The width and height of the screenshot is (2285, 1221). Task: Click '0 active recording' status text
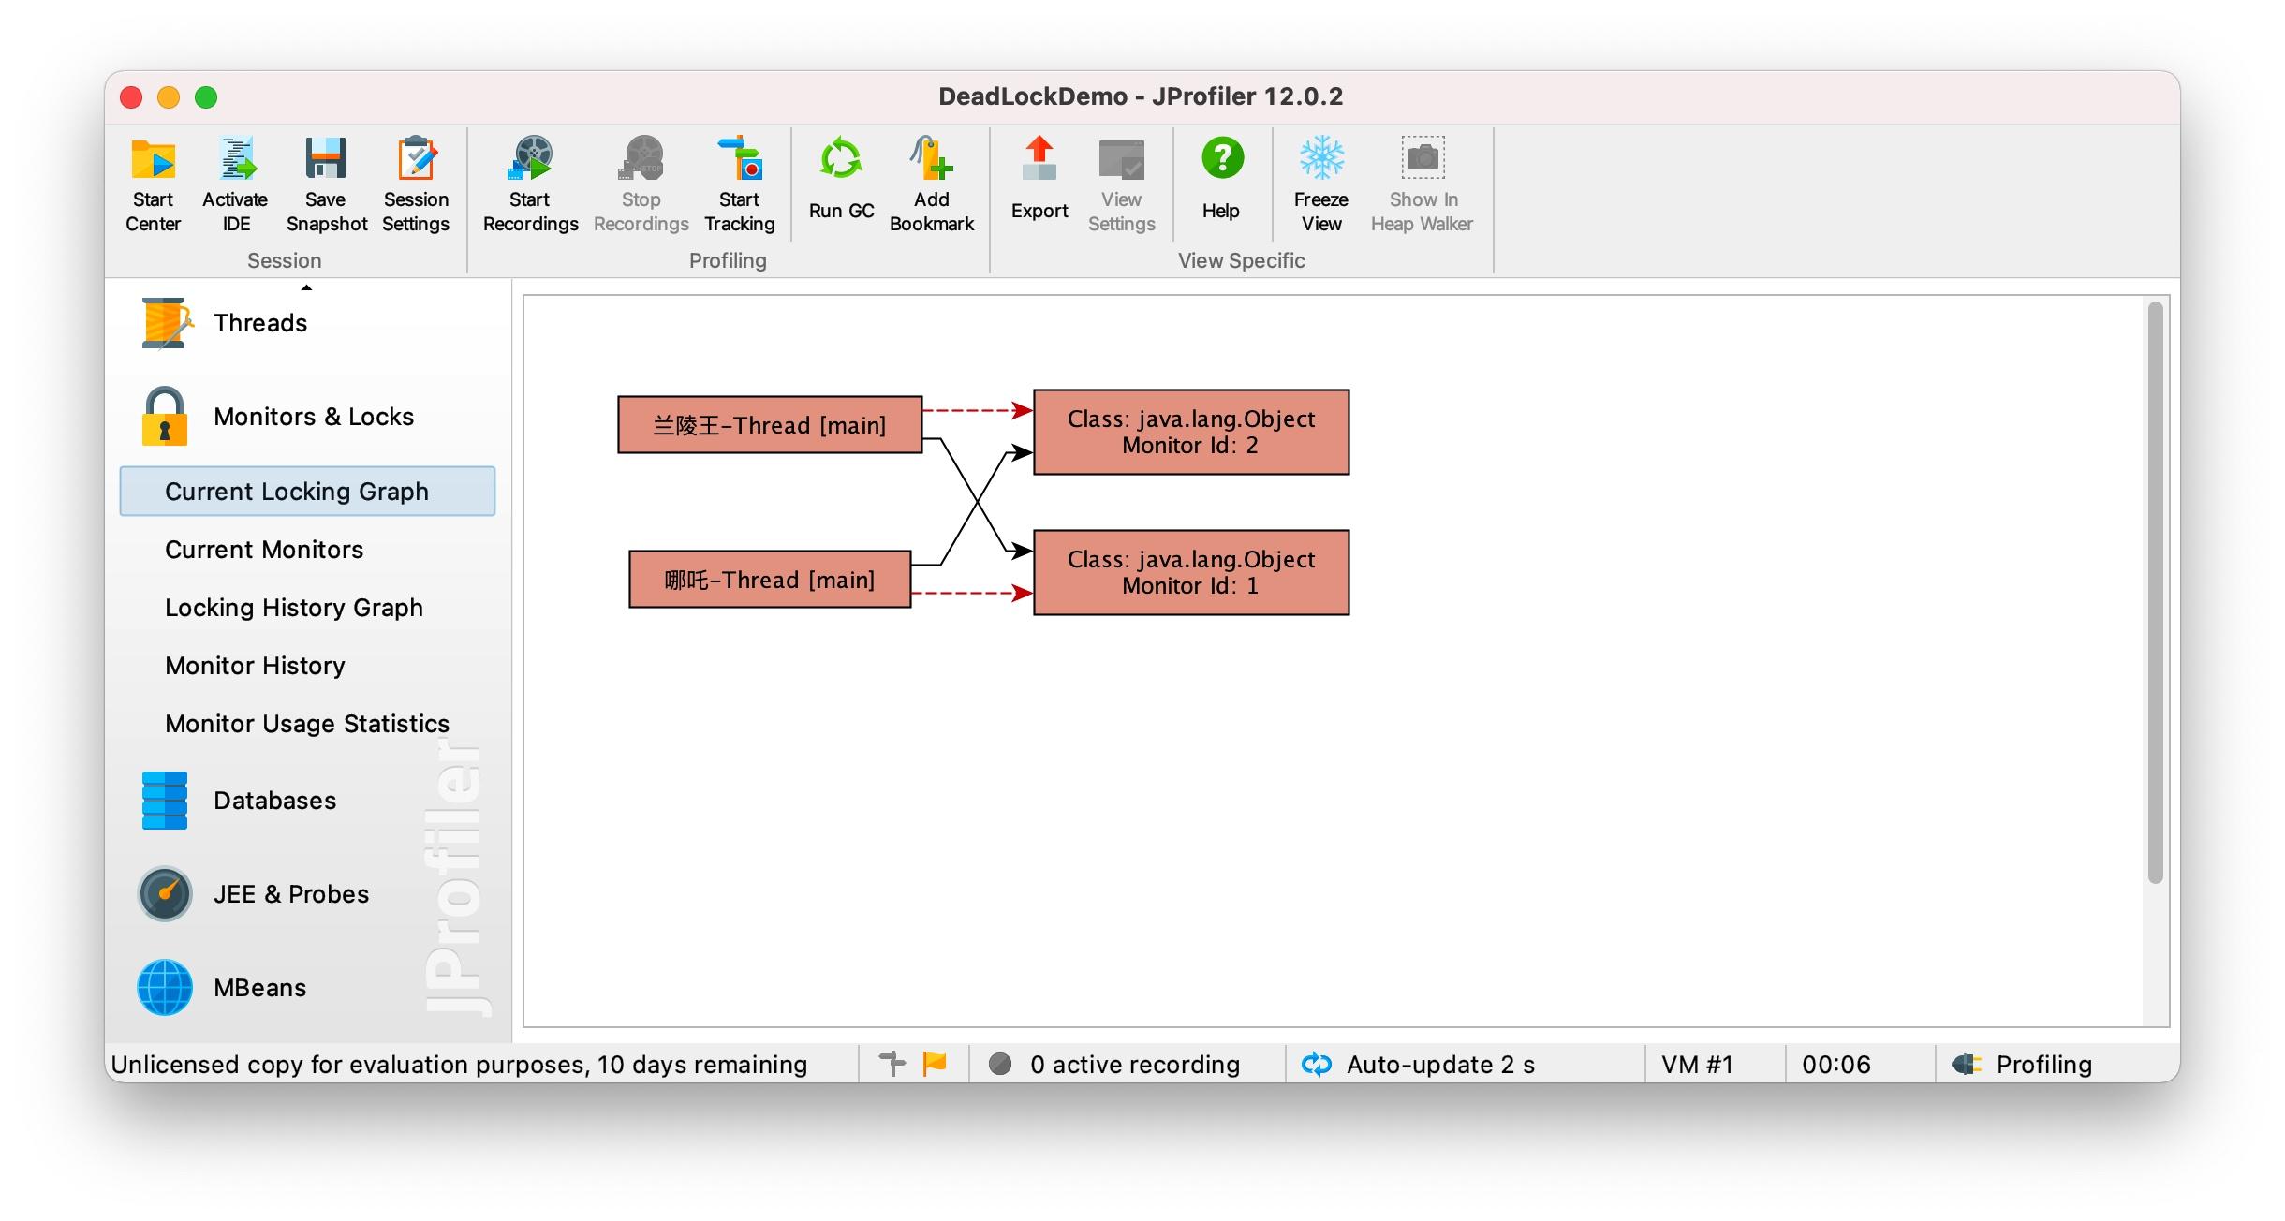click(x=1135, y=1065)
